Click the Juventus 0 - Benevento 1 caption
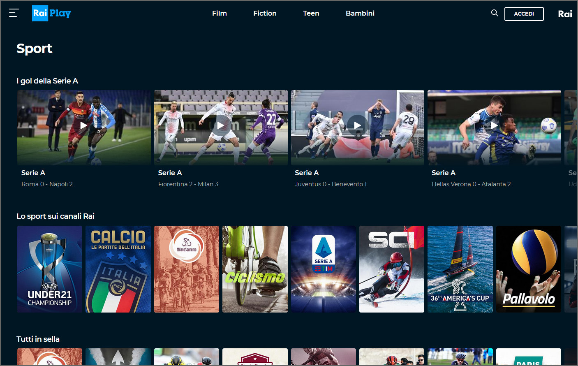This screenshot has height=366, width=578. click(x=331, y=184)
